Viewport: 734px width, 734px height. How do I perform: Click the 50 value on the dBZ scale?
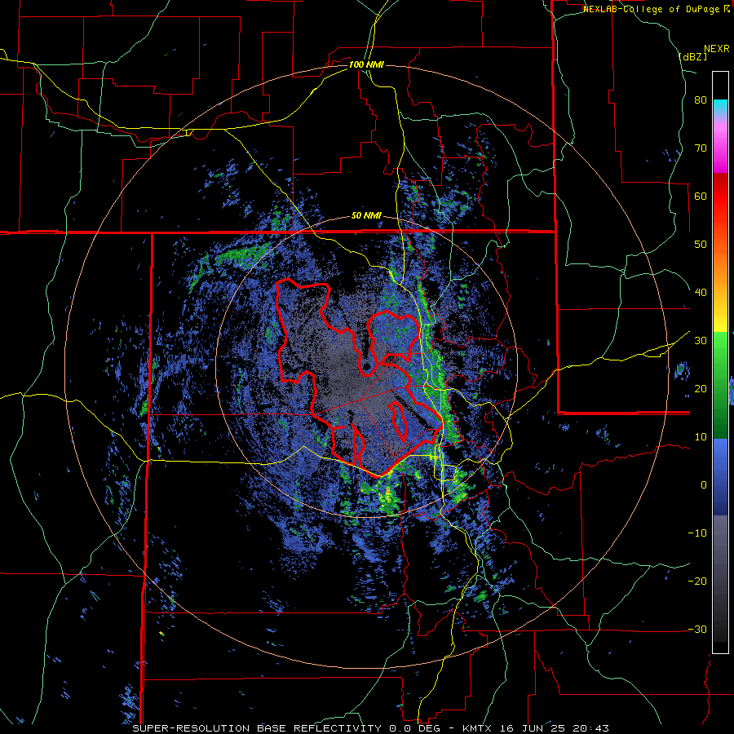click(x=701, y=245)
